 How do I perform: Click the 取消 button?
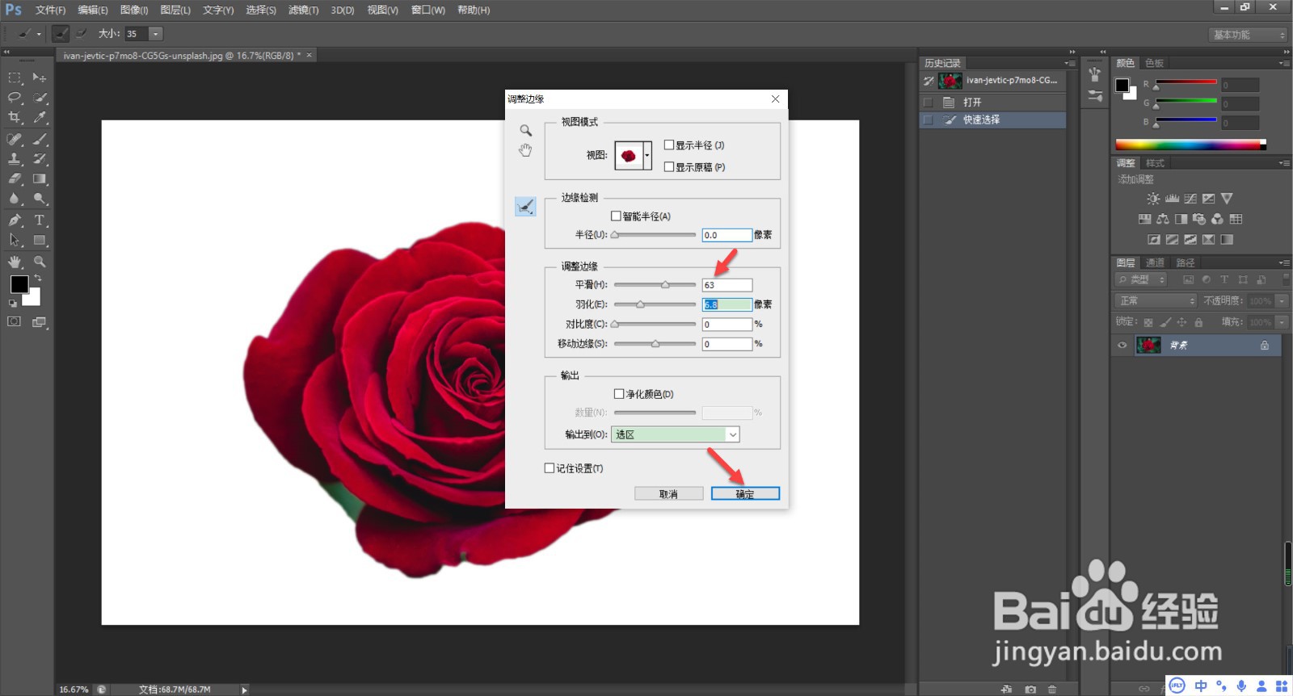click(x=668, y=494)
